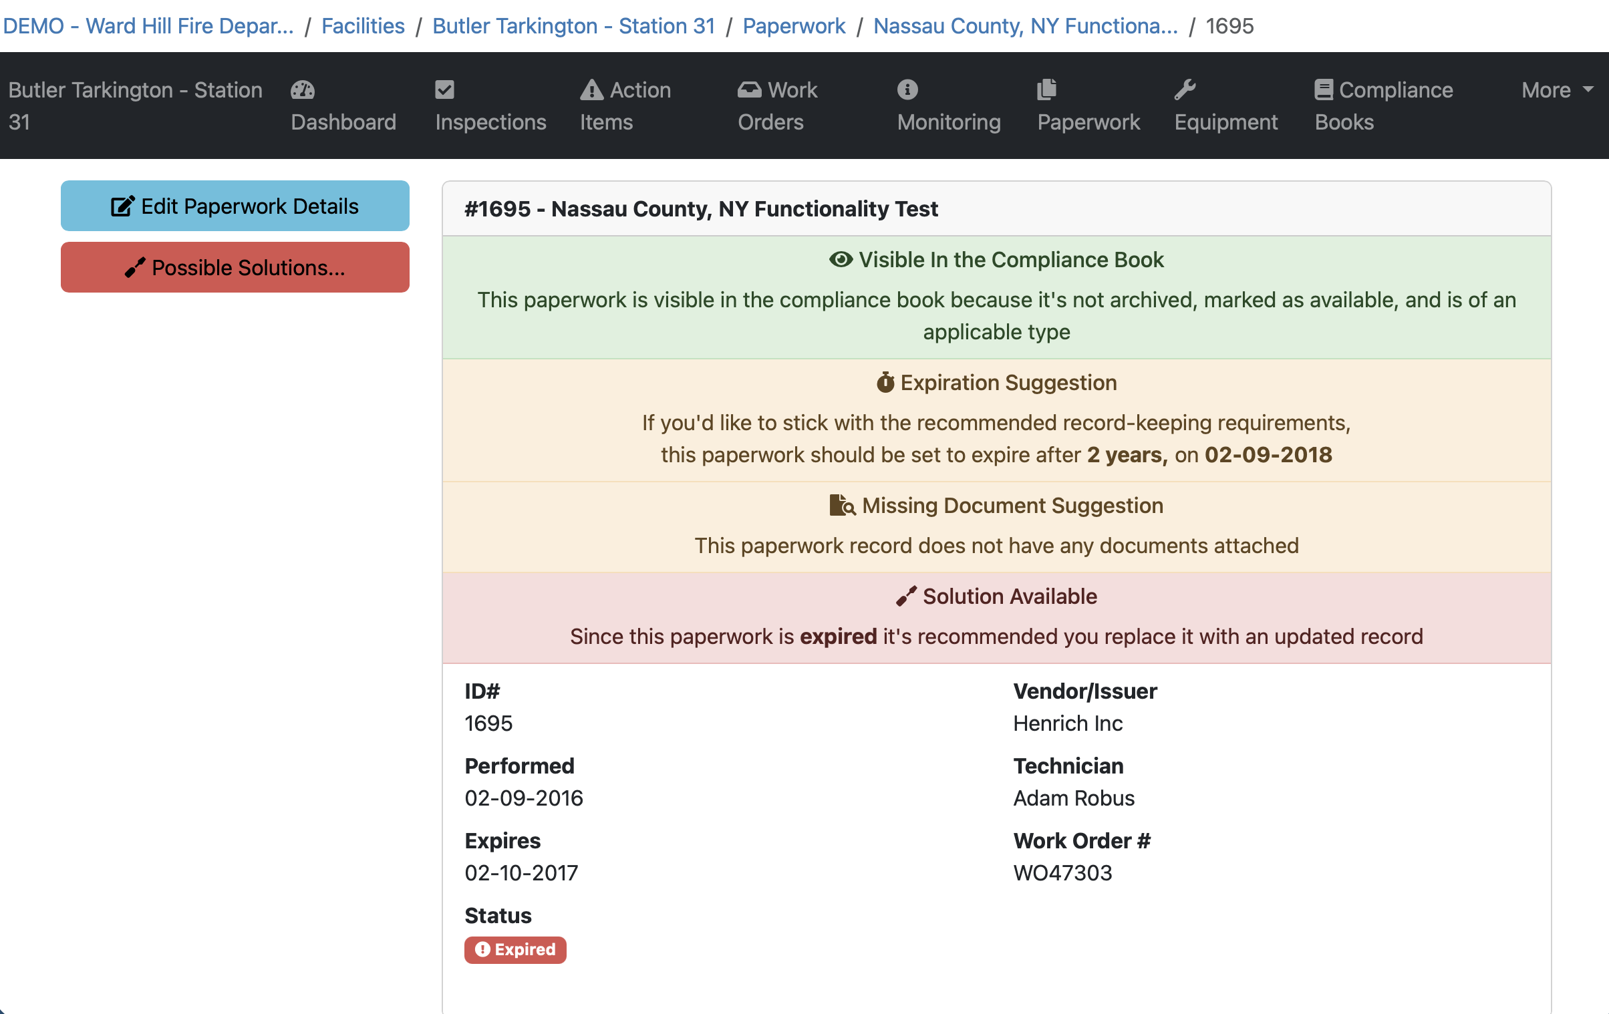
Task: Click the Compliance Books book icon
Action: 1324,90
